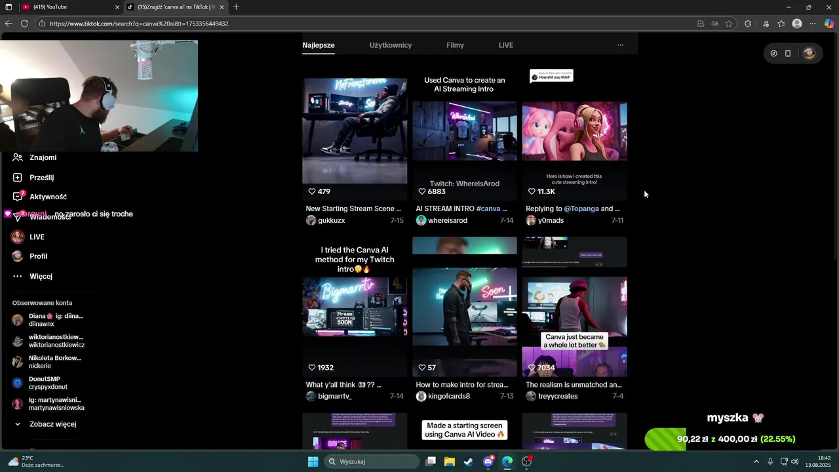Screen dimensions: 839x472
Task: Click the @Topanga mention link
Action: point(581,208)
